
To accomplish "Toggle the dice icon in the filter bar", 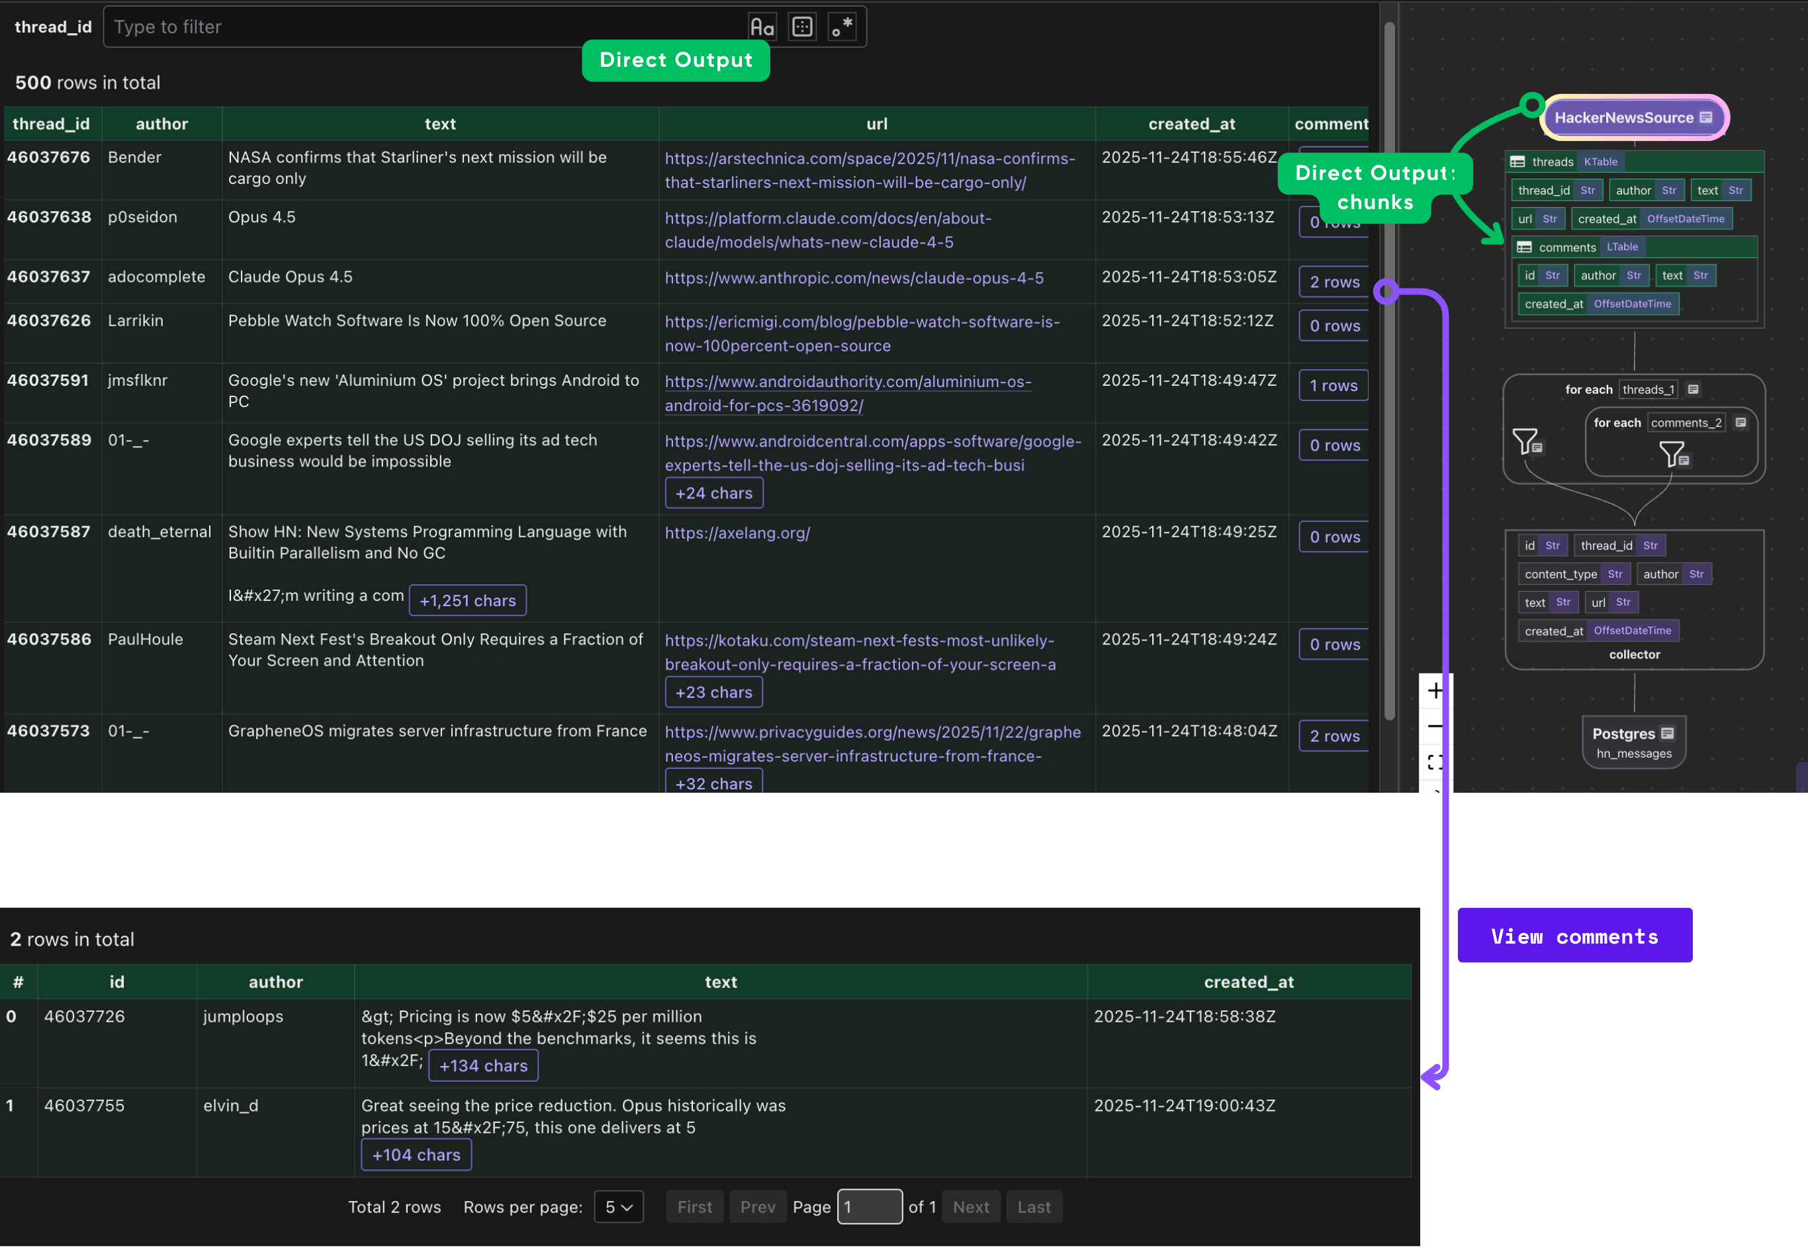I will point(802,26).
